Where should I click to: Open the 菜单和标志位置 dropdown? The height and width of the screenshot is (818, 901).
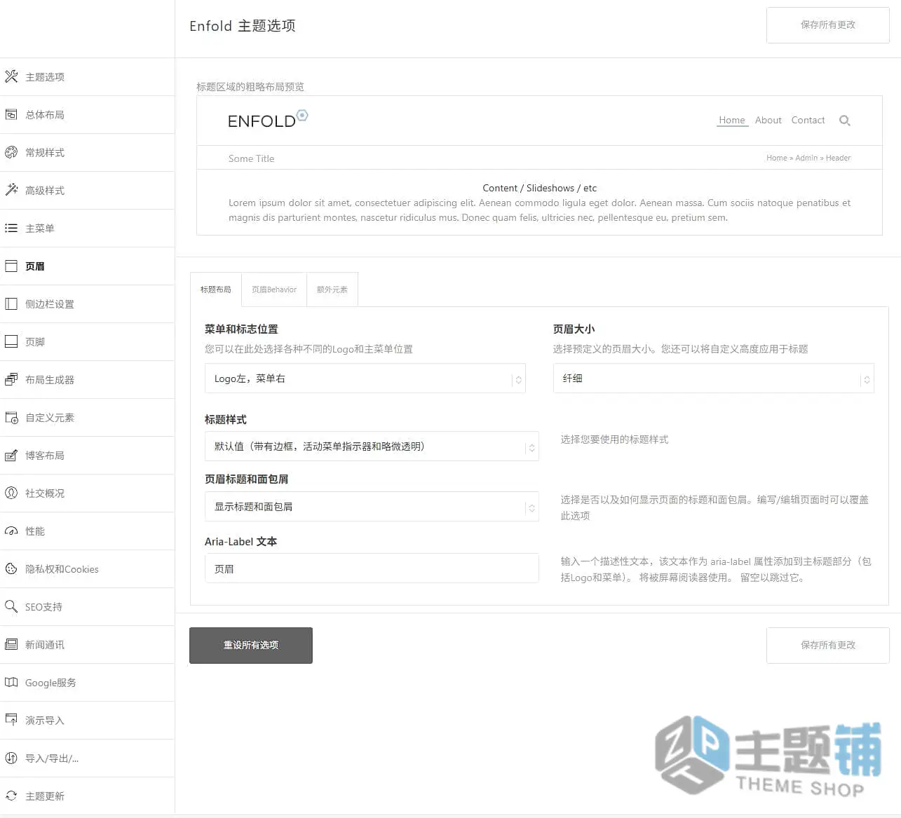(x=365, y=379)
